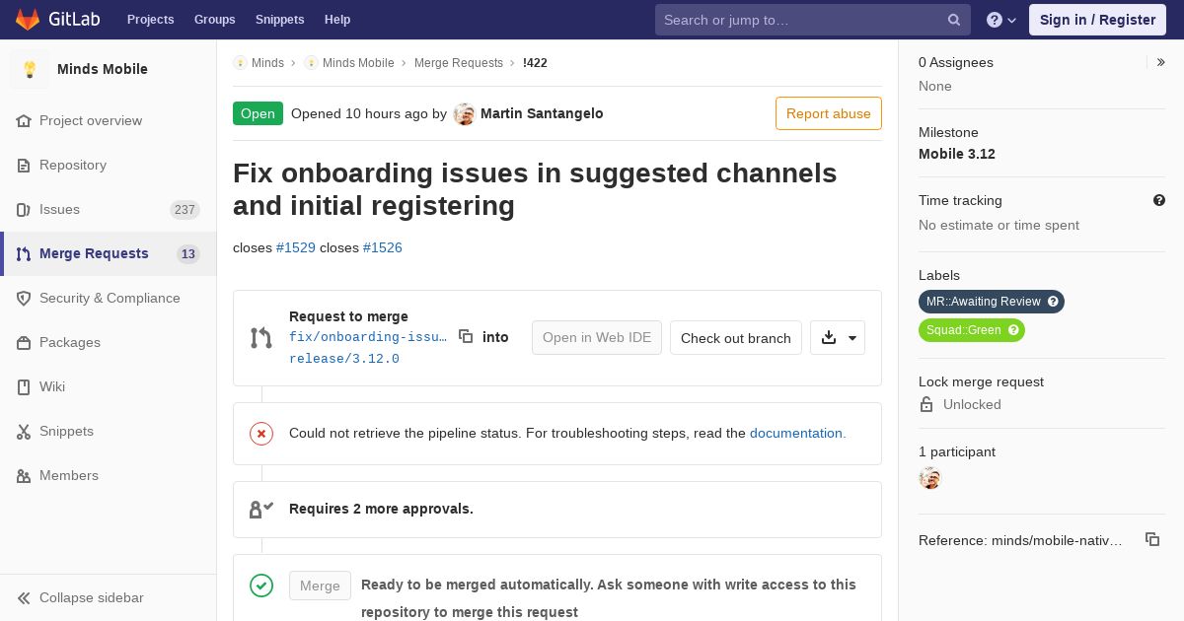
Task: Open Martin Santangelo author profile name
Action: (542, 113)
